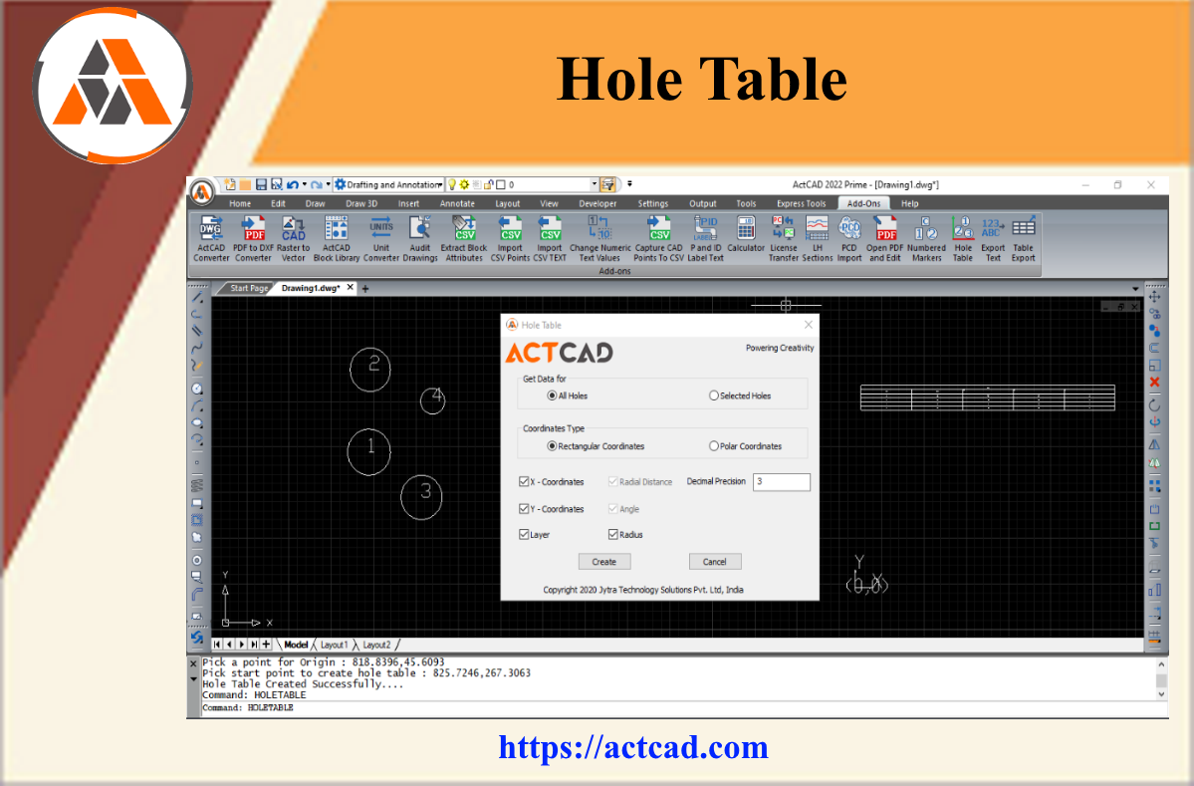The height and width of the screenshot is (786, 1194).
Task: Launch PDF to DXF Converter
Action: pyautogui.click(x=254, y=239)
